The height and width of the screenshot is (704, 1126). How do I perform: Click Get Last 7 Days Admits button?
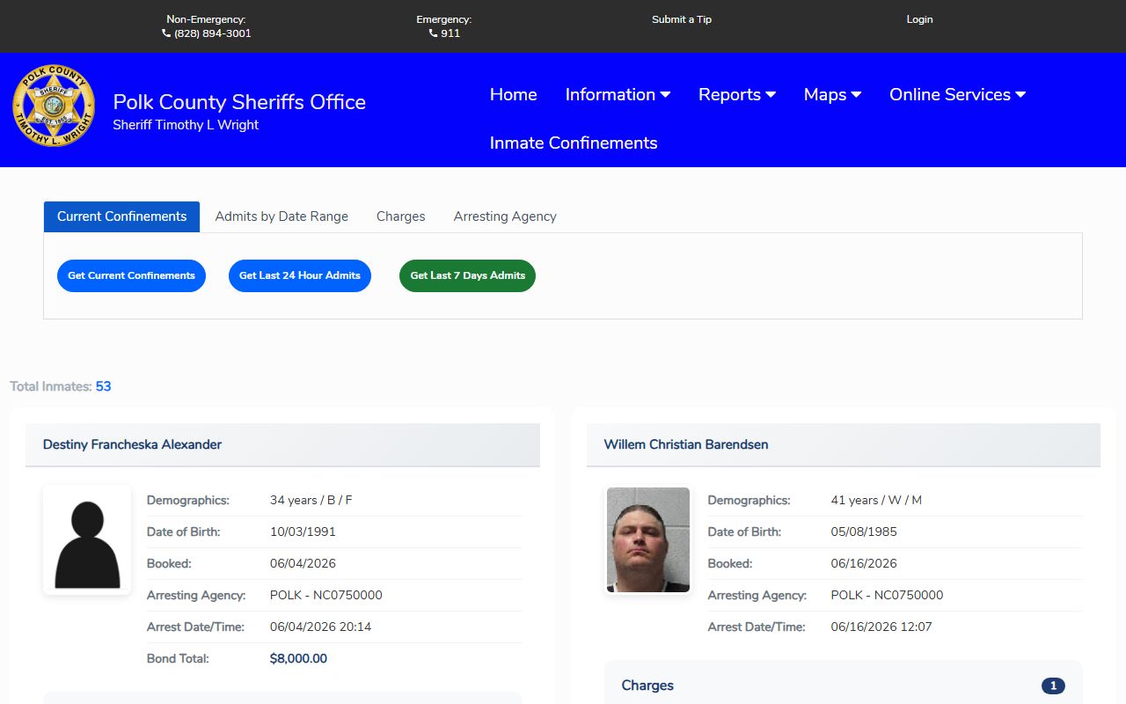pyautogui.click(x=467, y=275)
